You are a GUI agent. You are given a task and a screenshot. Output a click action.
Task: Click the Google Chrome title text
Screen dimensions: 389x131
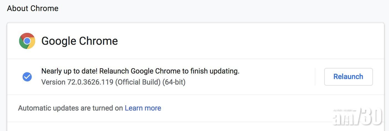point(80,41)
